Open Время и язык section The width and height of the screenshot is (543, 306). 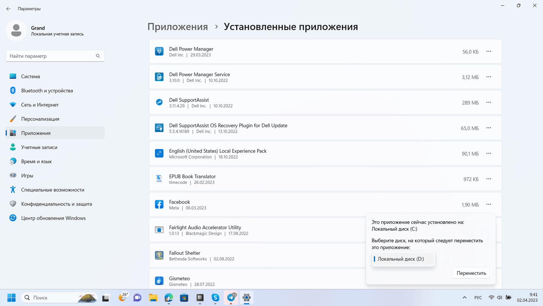tap(55, 161)
